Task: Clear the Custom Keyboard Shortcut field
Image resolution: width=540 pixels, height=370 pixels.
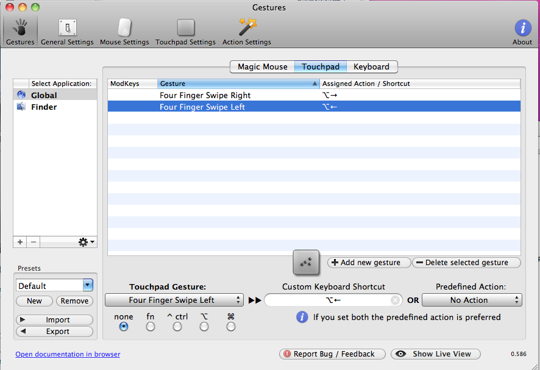Action: 396,301
